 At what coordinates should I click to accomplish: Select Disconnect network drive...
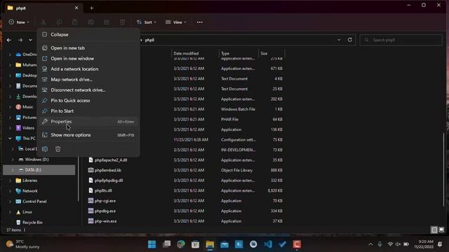pyautogui.click(x=88, y=90)
